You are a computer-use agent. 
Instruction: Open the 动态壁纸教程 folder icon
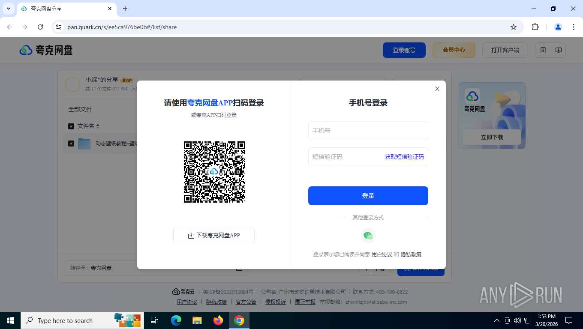tap(84, 144)
